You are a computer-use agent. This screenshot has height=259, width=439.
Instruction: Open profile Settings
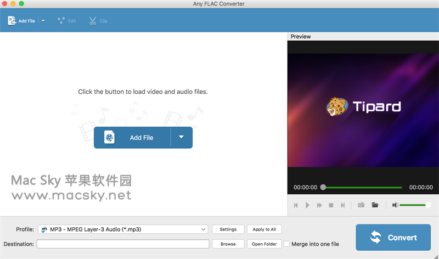(228, 229)
